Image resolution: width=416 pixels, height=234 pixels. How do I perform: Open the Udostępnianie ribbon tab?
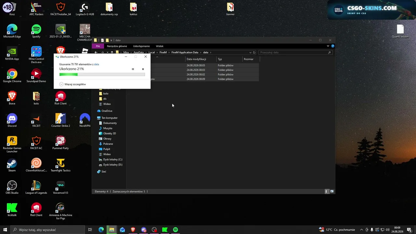[141, 46]
